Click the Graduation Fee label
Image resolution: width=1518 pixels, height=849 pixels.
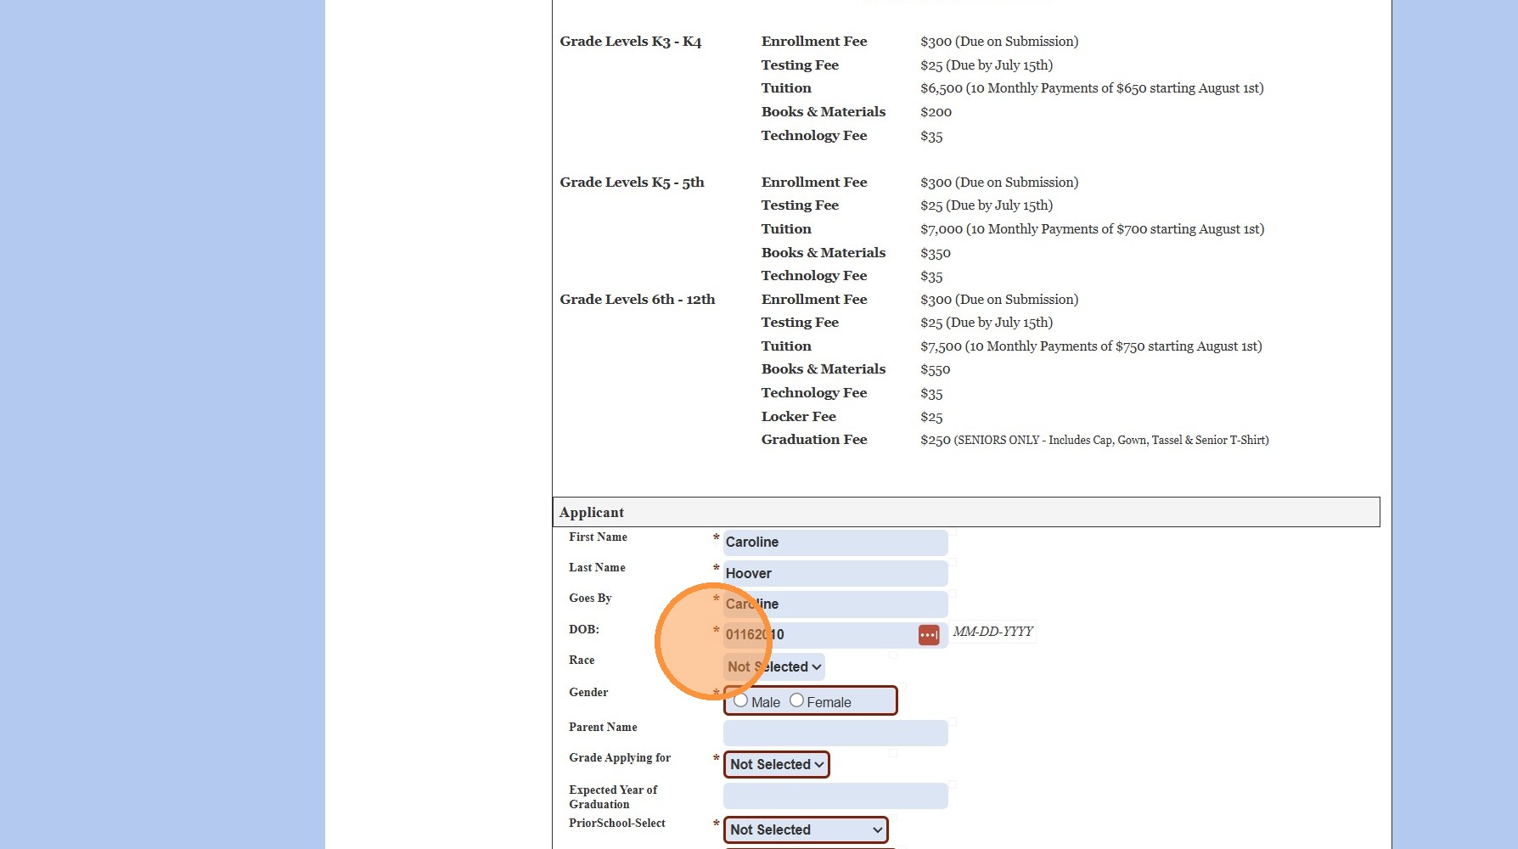click(814, 440)
